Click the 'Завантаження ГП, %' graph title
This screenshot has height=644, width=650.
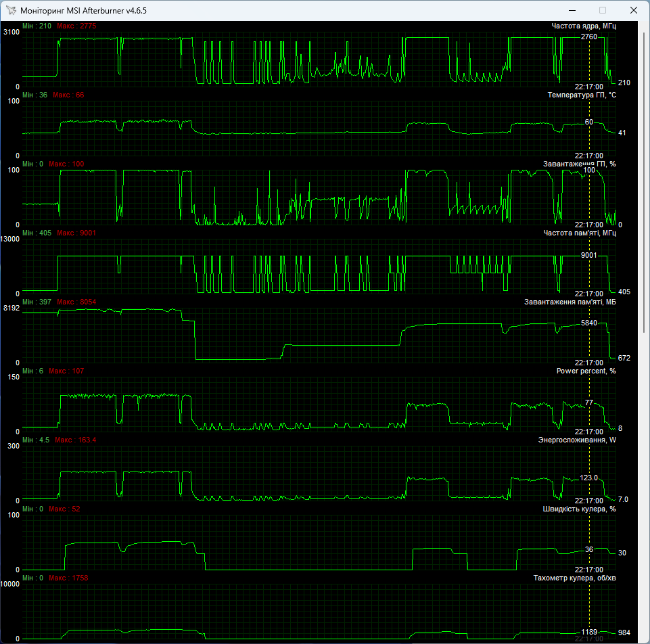tap(580, 164)
